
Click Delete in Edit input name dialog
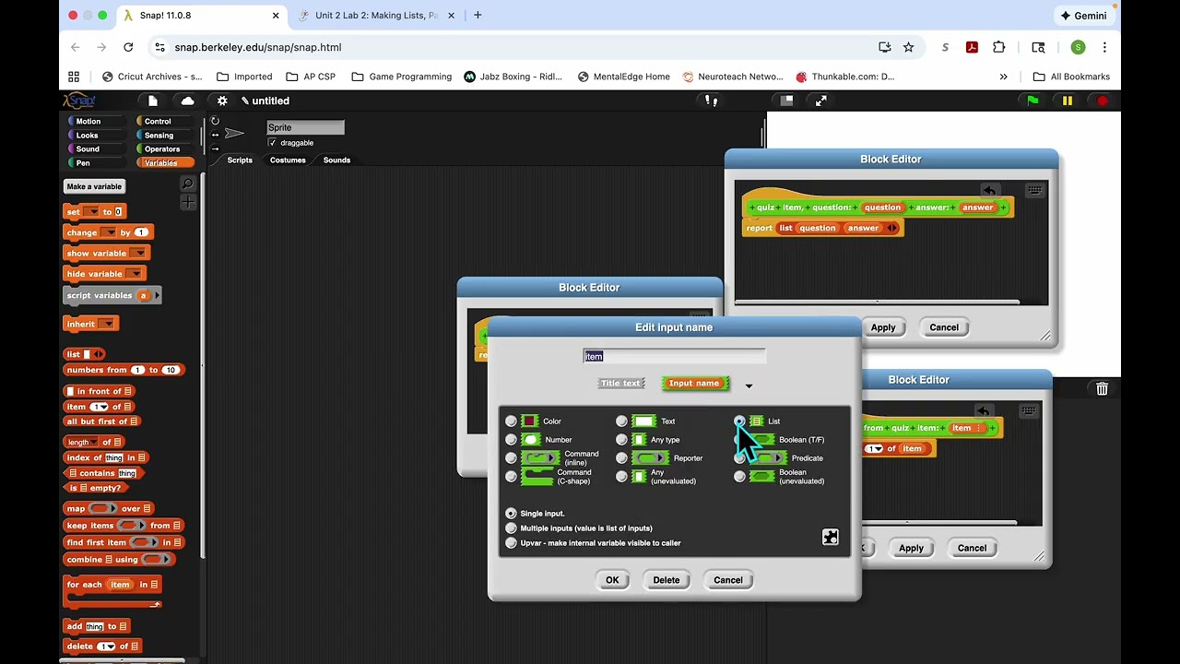pyautogui.click(x=666, y=580)
